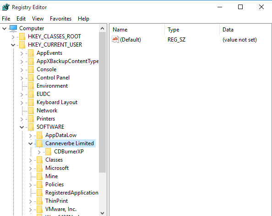Sort values by the Type column header
Screen dimensions: 272x216
coord(192,30)
